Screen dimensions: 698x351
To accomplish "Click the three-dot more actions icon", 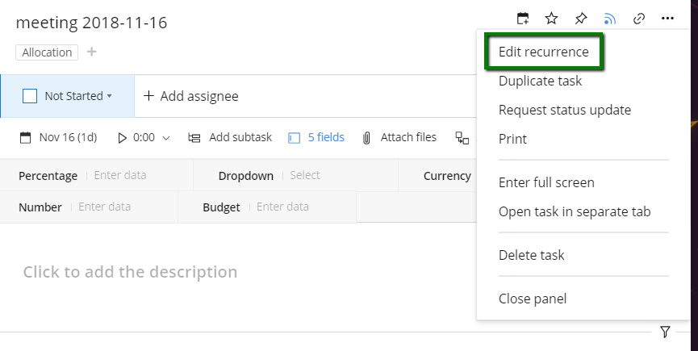I will [667, 19].
